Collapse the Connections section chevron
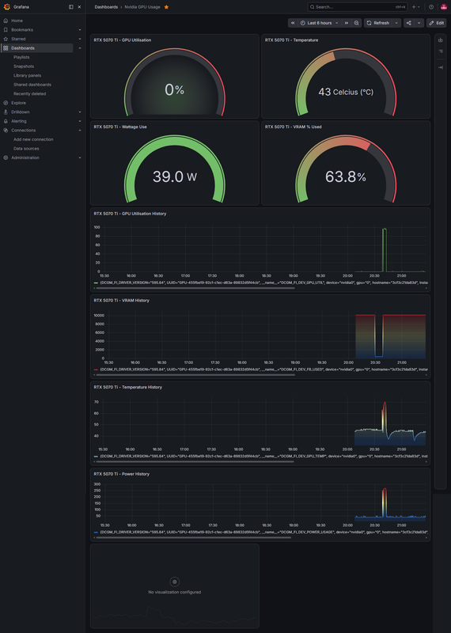Viewport: 451px width, 633px height. [x=80, y=131]
